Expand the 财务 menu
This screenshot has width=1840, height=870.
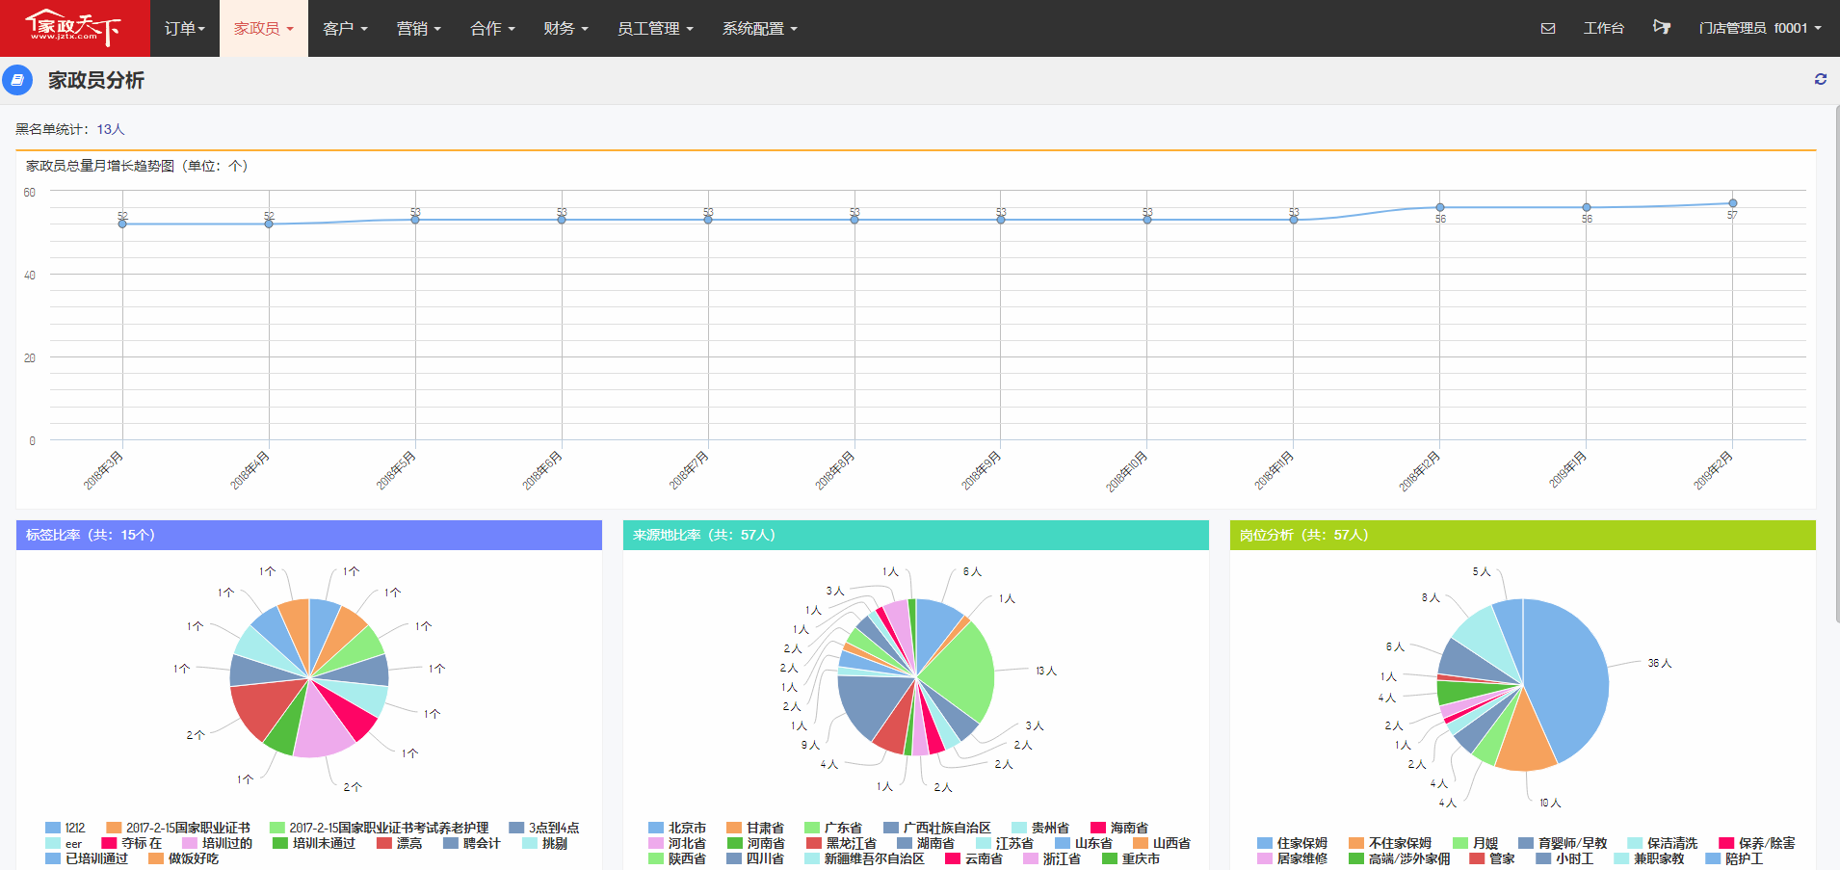pos(565,28)
